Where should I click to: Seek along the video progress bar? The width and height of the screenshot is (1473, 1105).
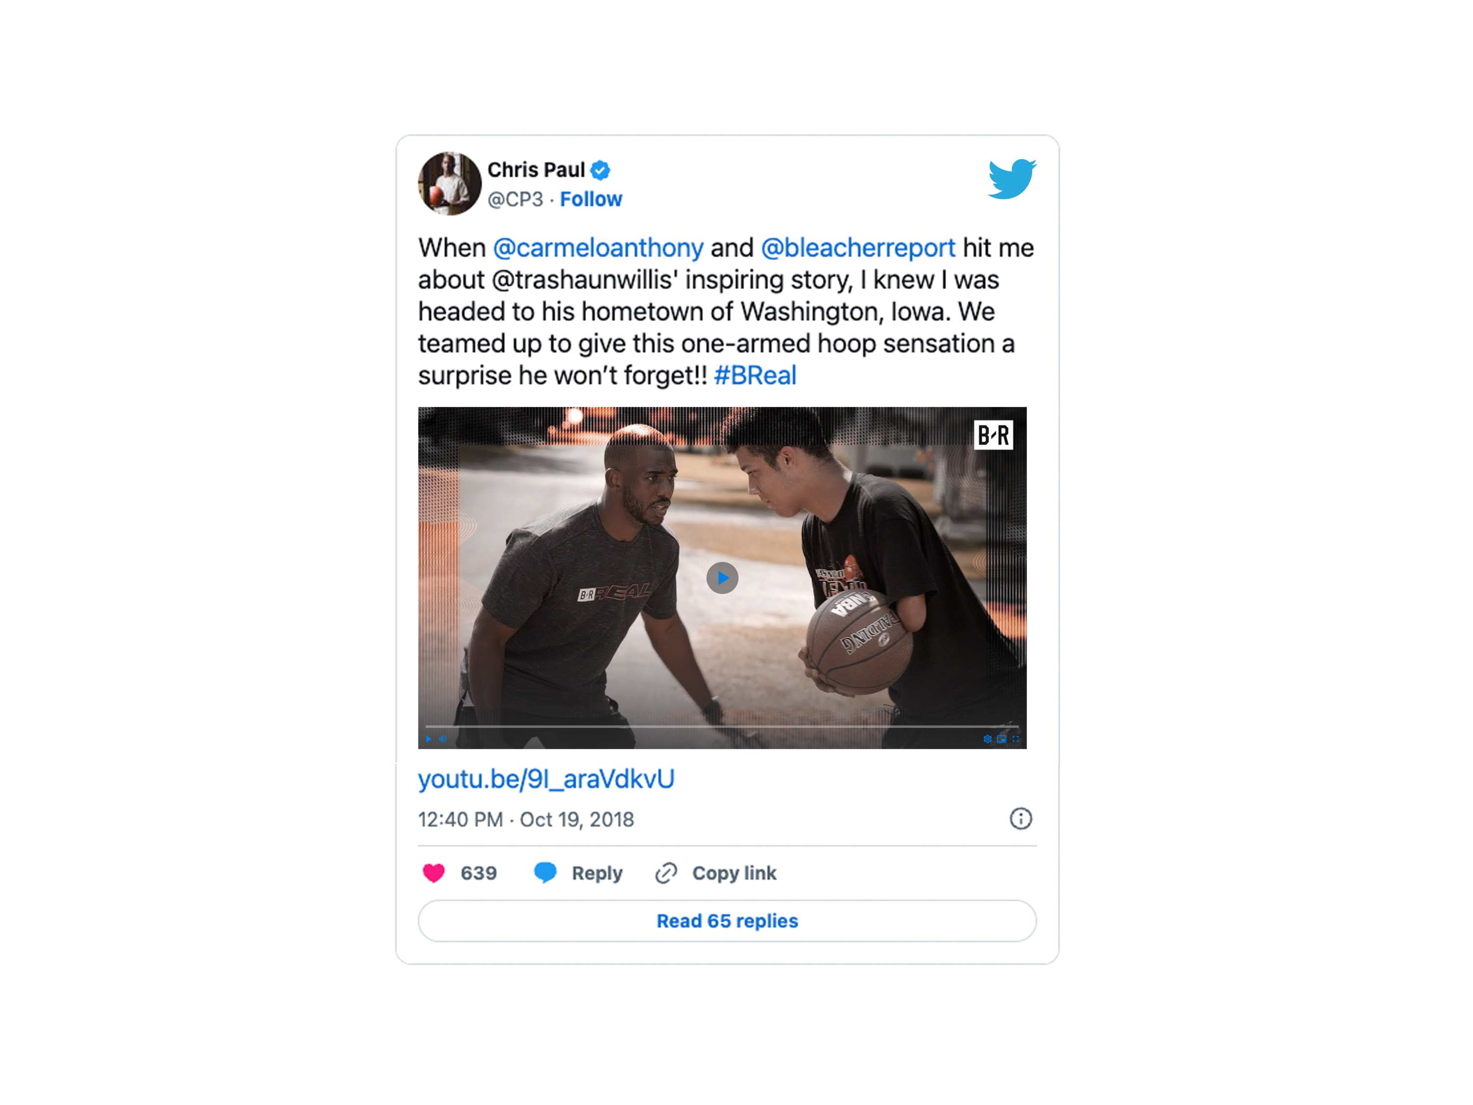click(x=722, y=726)
